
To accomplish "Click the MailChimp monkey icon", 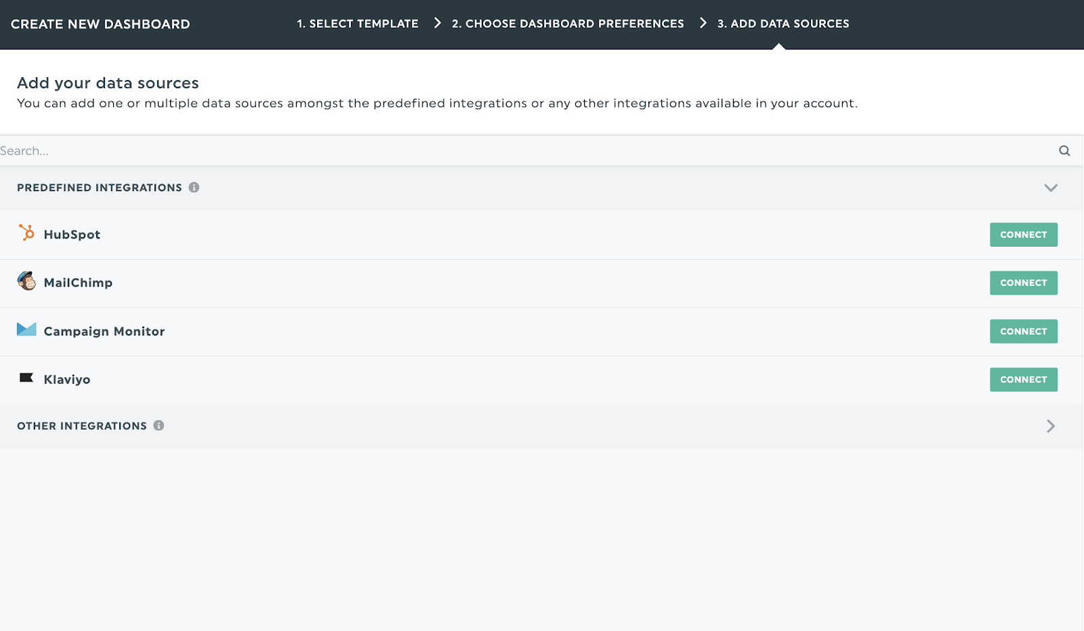I will pos(26,281).
